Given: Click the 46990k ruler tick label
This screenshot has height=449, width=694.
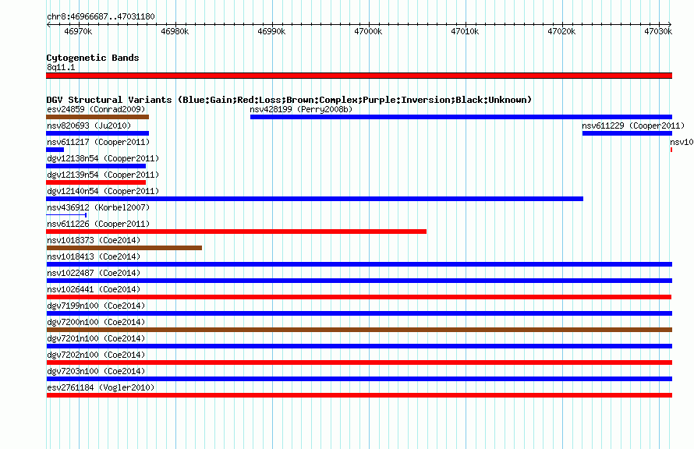Looking at the screenshot, I should [271, 31].
